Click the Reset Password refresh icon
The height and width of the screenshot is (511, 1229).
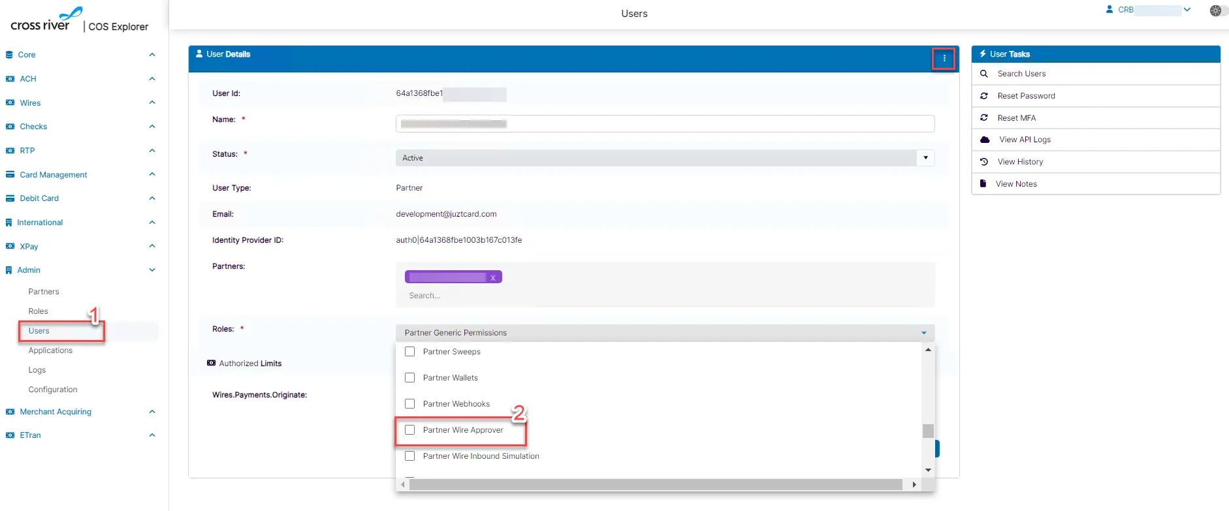983,96
